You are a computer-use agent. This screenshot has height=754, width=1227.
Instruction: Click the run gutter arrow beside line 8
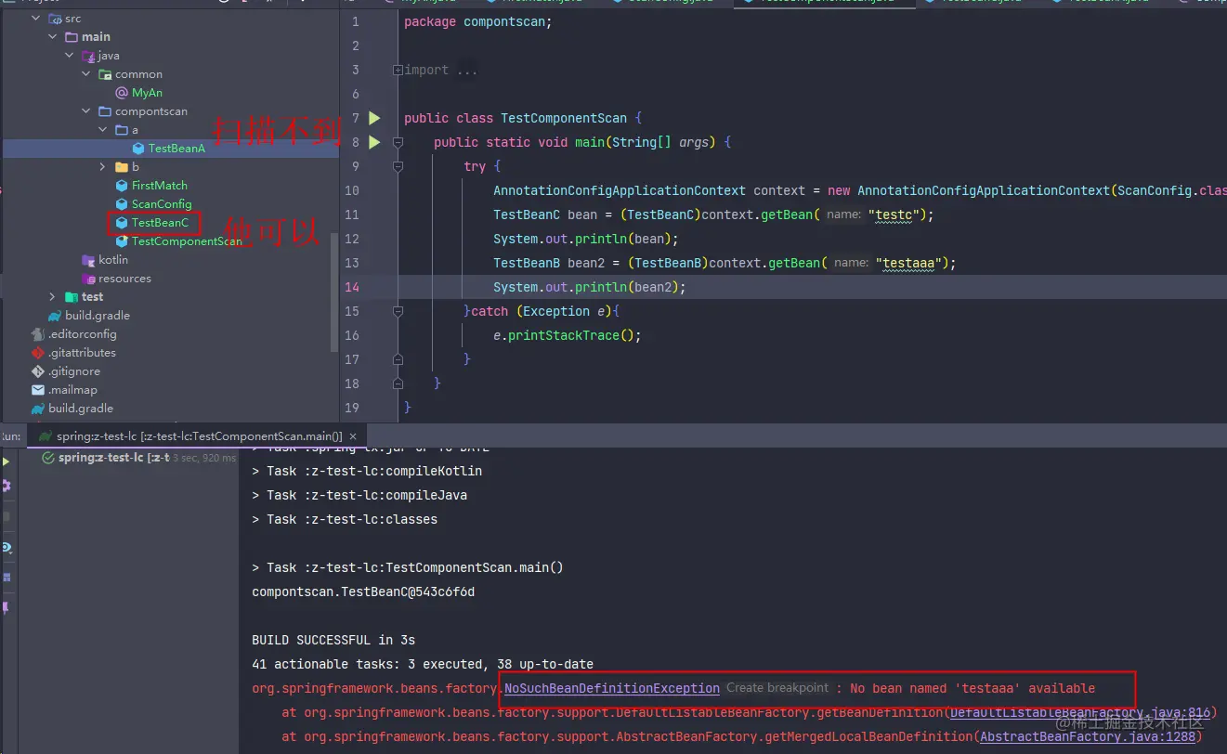click(374, 142)
